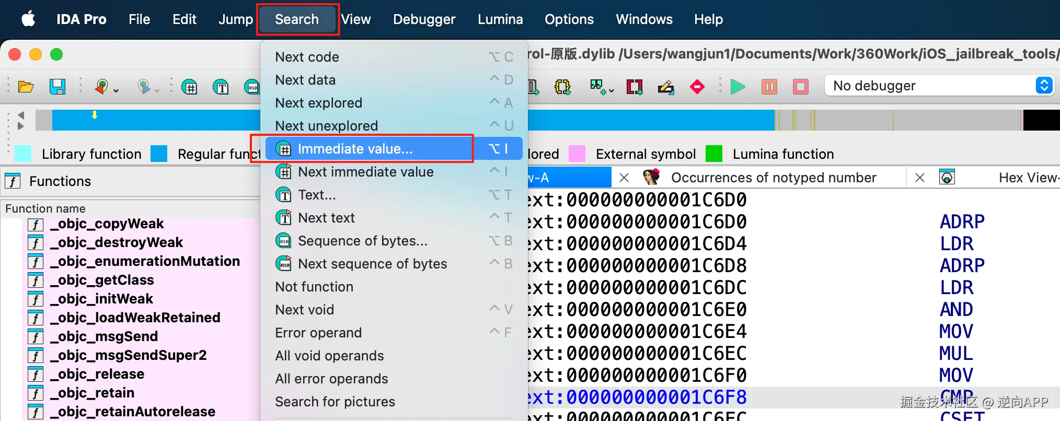Click the jump forward arrow icon

pyautogui.click(x=144, y=87)
